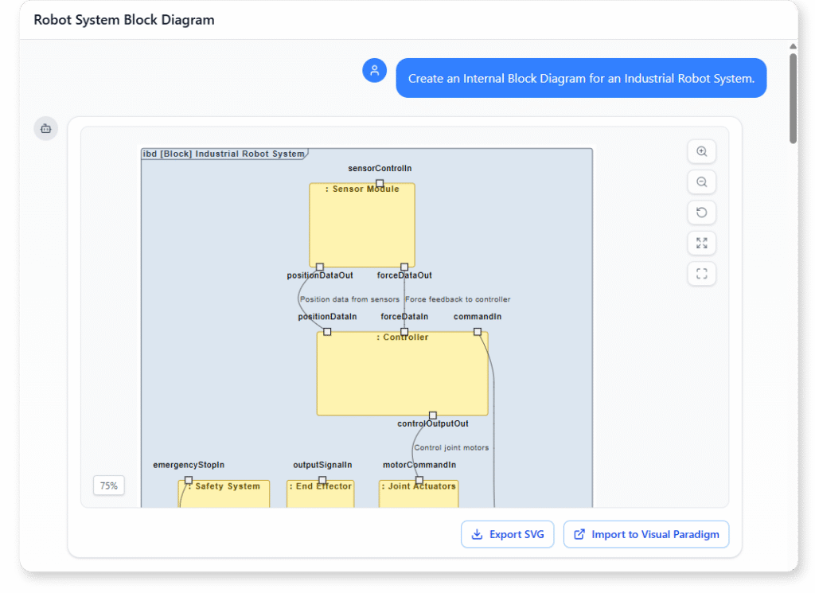815x593 pixels.
Task: Click the controlOutputOut port square
Action: click(x=433, y=415)
